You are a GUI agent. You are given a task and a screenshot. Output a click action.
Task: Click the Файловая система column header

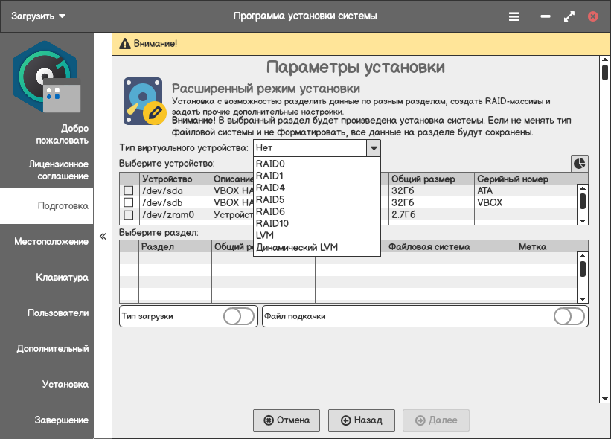click(x=451, y=246)
